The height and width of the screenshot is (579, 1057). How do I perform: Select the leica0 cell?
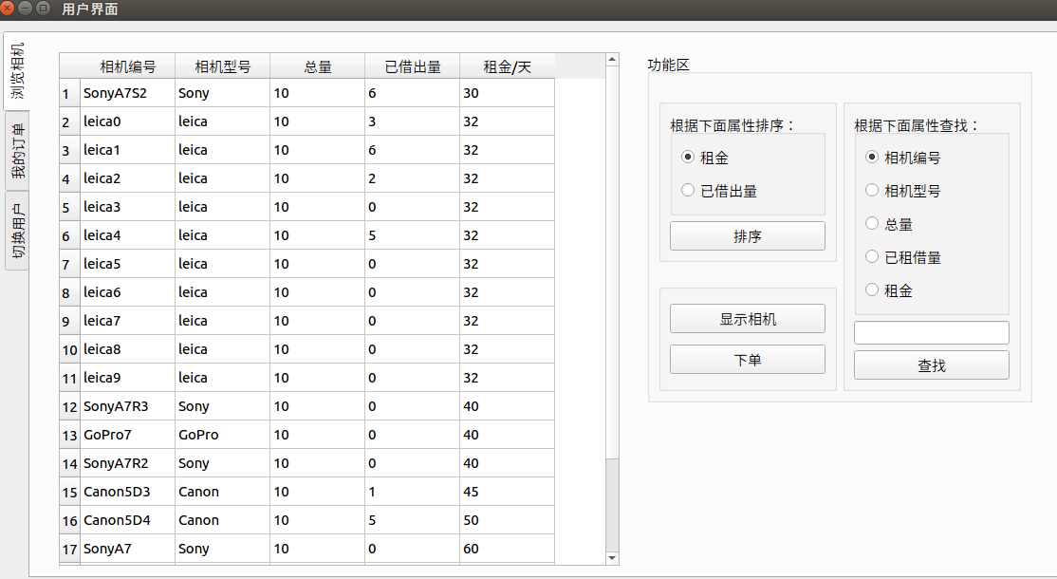click(127, 121)
